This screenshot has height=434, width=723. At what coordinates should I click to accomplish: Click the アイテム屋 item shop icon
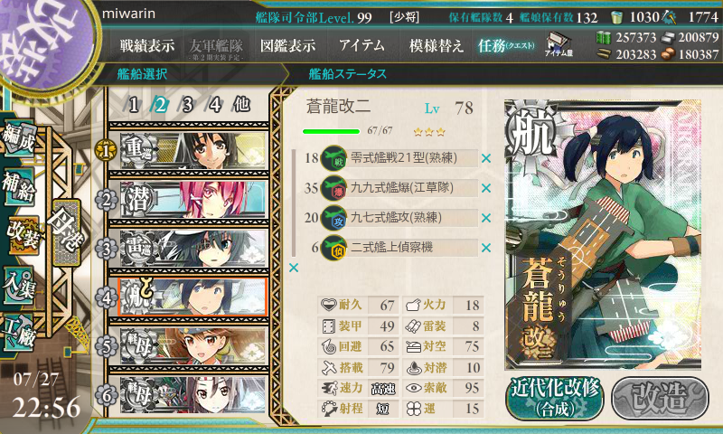click(x=559, y=45)
